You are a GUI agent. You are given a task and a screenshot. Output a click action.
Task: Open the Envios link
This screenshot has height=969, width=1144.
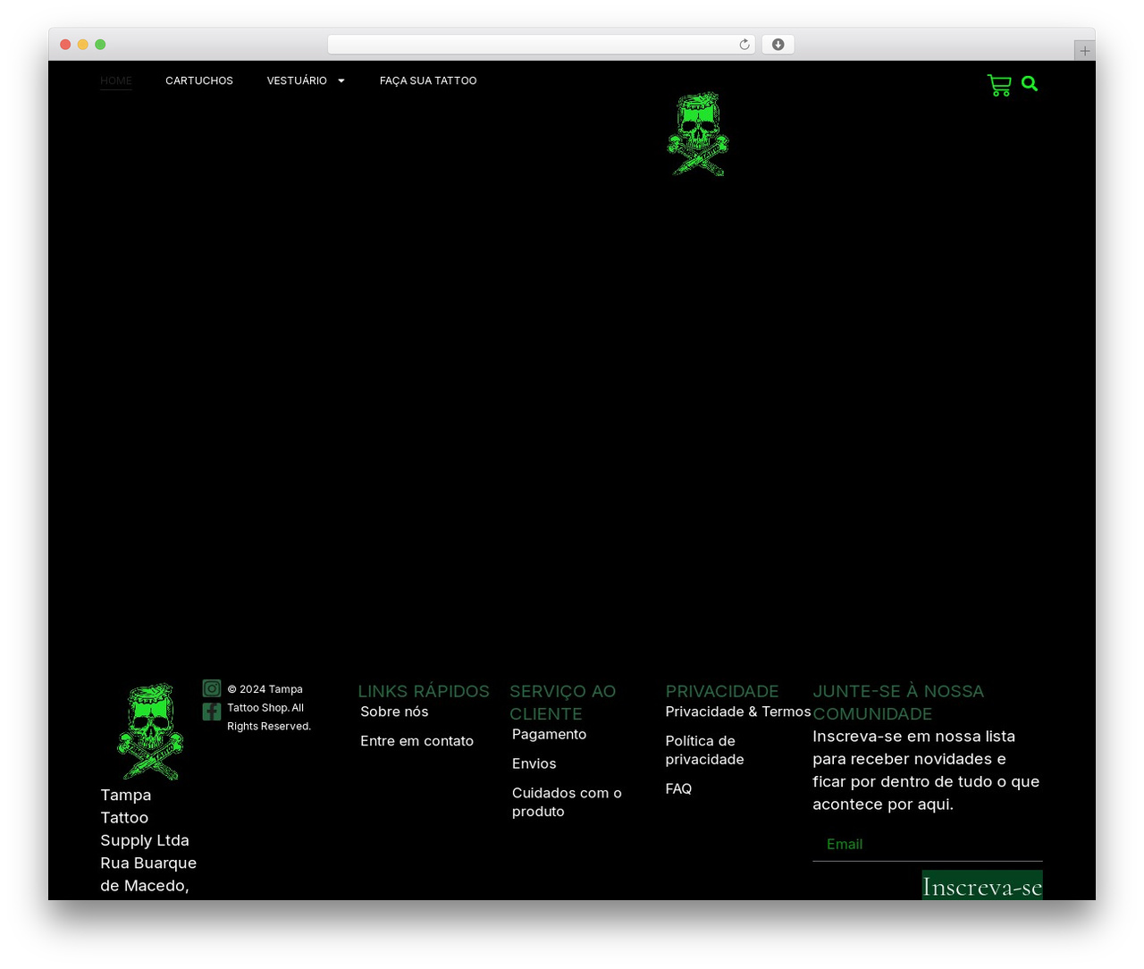point(534,763)
